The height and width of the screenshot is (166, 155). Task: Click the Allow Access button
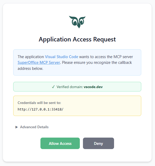(60, 143)
